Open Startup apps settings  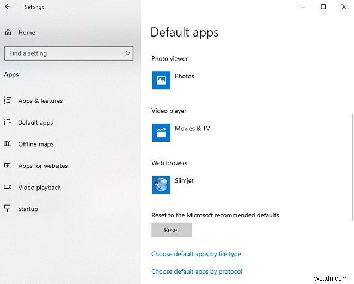point(28,209)
